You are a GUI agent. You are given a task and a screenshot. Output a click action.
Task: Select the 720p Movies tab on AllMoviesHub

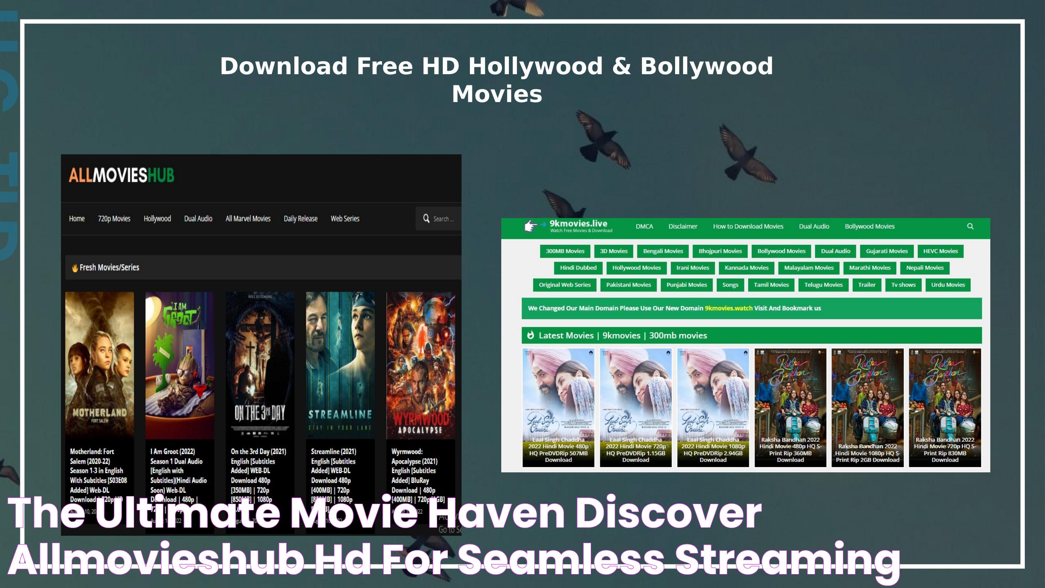point(114,218)
